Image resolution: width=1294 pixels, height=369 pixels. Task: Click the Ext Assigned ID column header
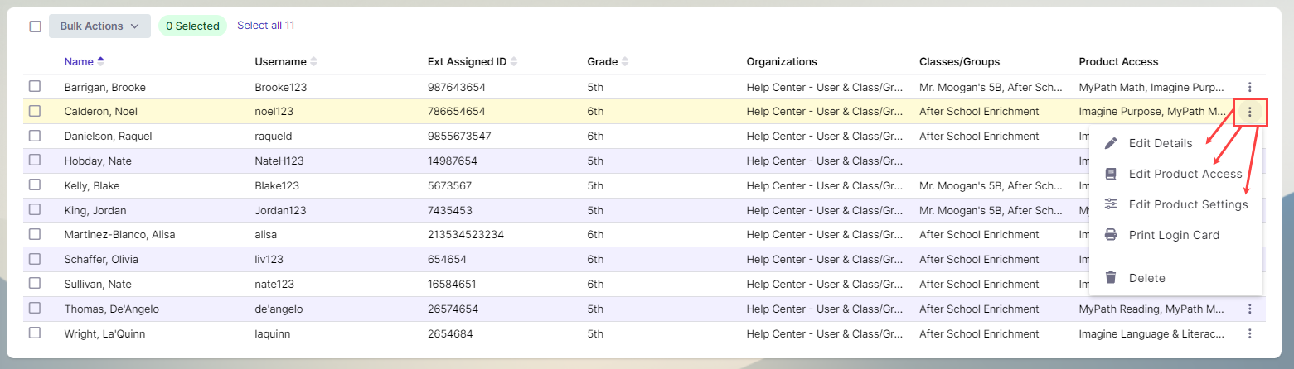pos(467,62)
